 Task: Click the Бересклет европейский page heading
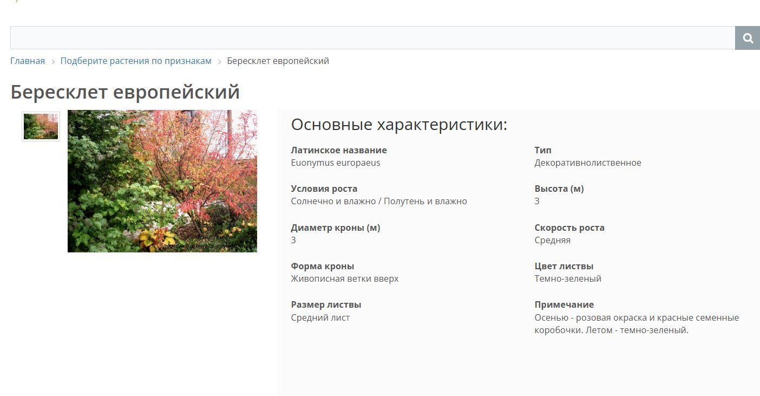click(x=125, y=92)
